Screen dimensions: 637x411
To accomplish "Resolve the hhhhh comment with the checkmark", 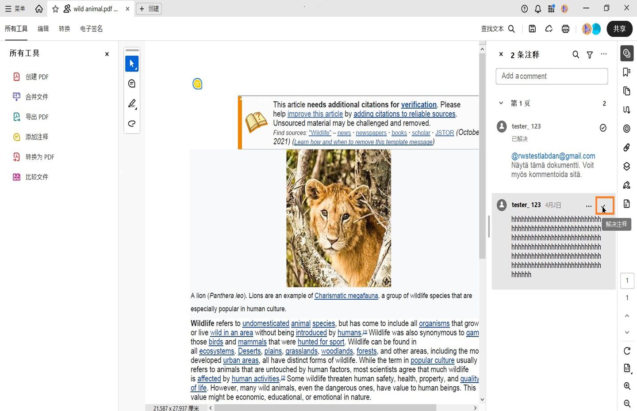I will (604, 205).
